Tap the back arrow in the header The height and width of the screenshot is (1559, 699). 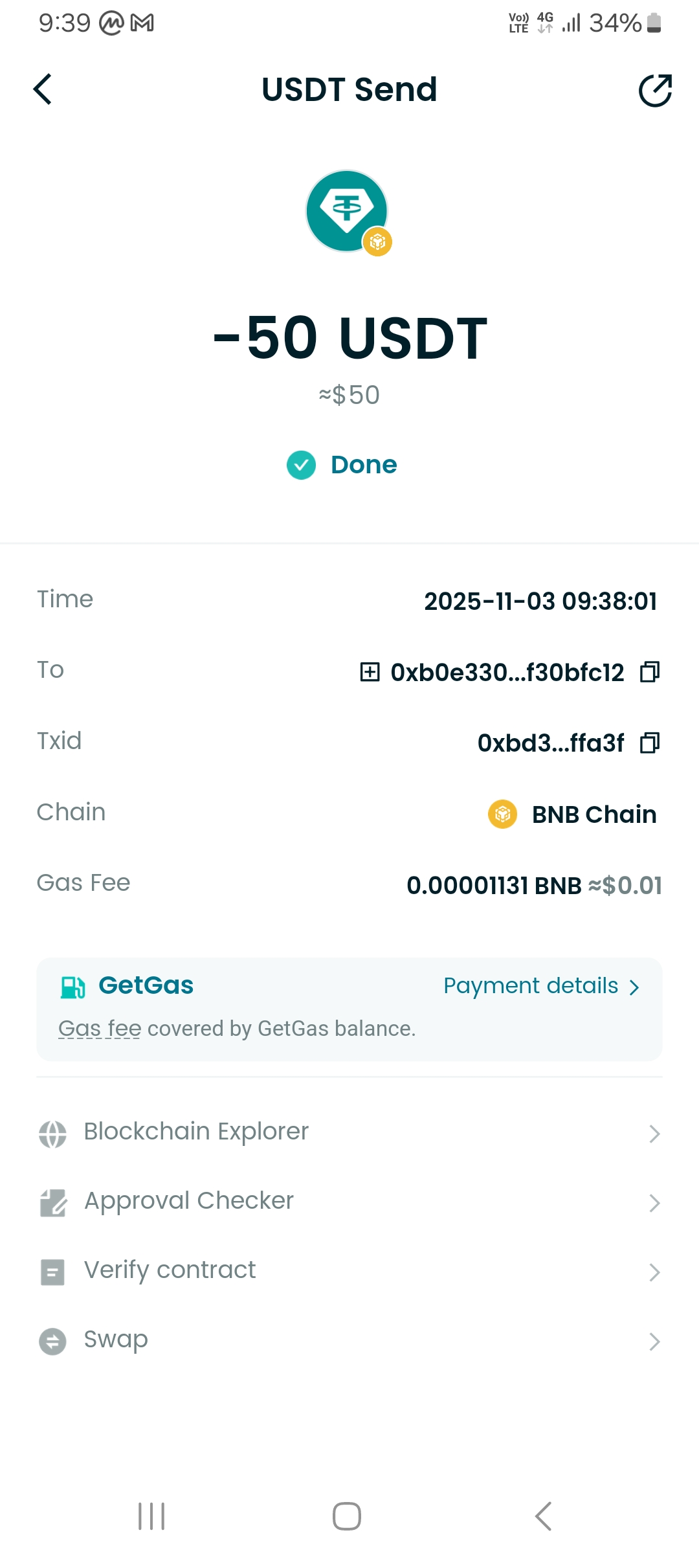click(43, 89)
